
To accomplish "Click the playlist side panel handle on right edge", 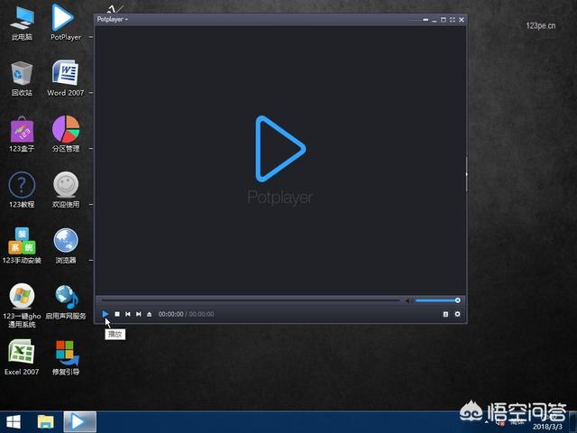I will 467,174.
